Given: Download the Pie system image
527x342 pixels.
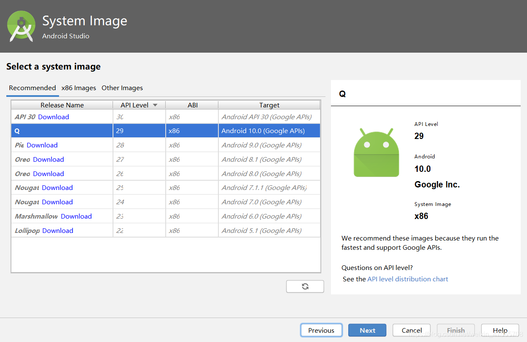Looking at the screenshot, I should (x=42, y=145).
